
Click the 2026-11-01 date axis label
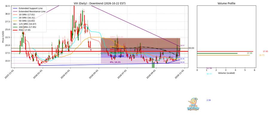click(180, 74)
